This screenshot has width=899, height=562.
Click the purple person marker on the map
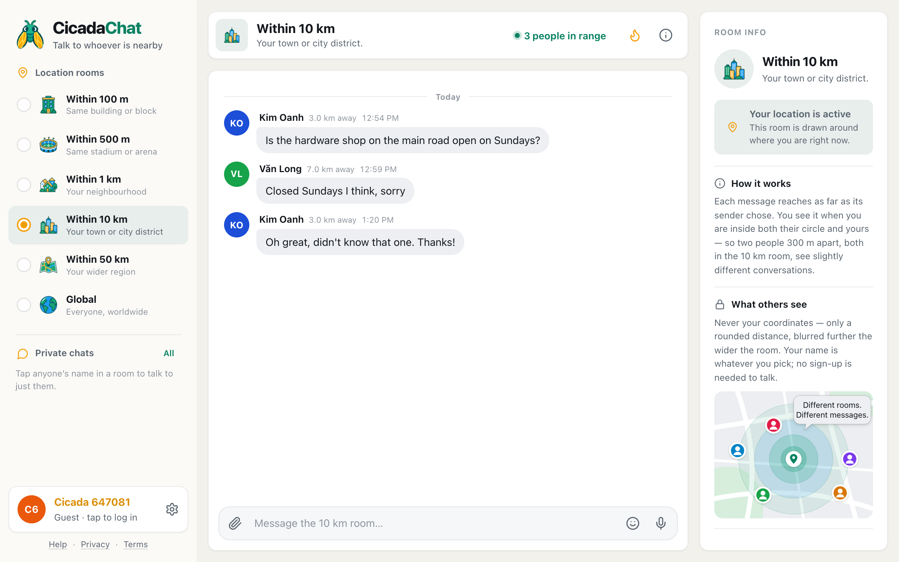[849, 459]
